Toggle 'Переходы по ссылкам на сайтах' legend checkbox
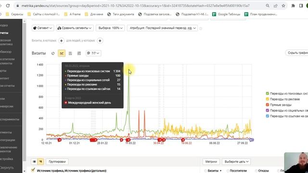Screen dimensions: 308x173 268,116
